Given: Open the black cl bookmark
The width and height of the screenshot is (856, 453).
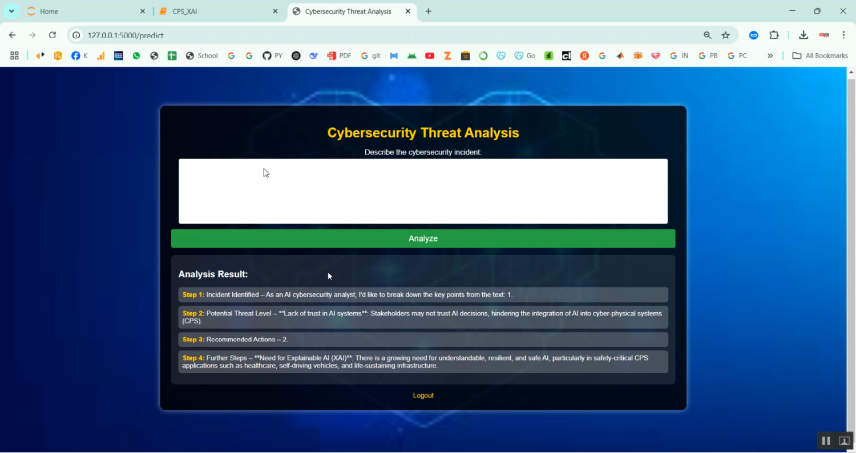Looking at the screenshot, I should point(567,56).
